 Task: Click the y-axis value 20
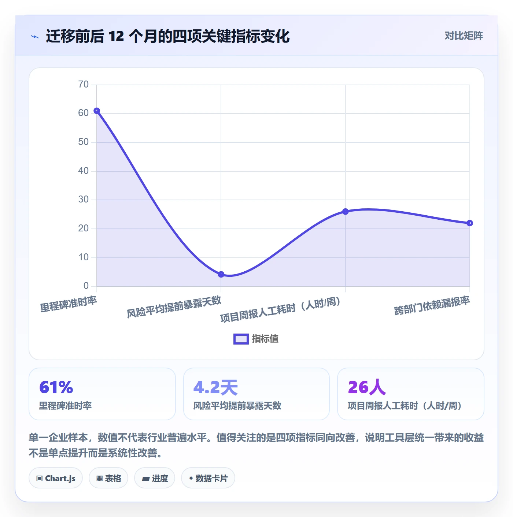coord(84,228)
